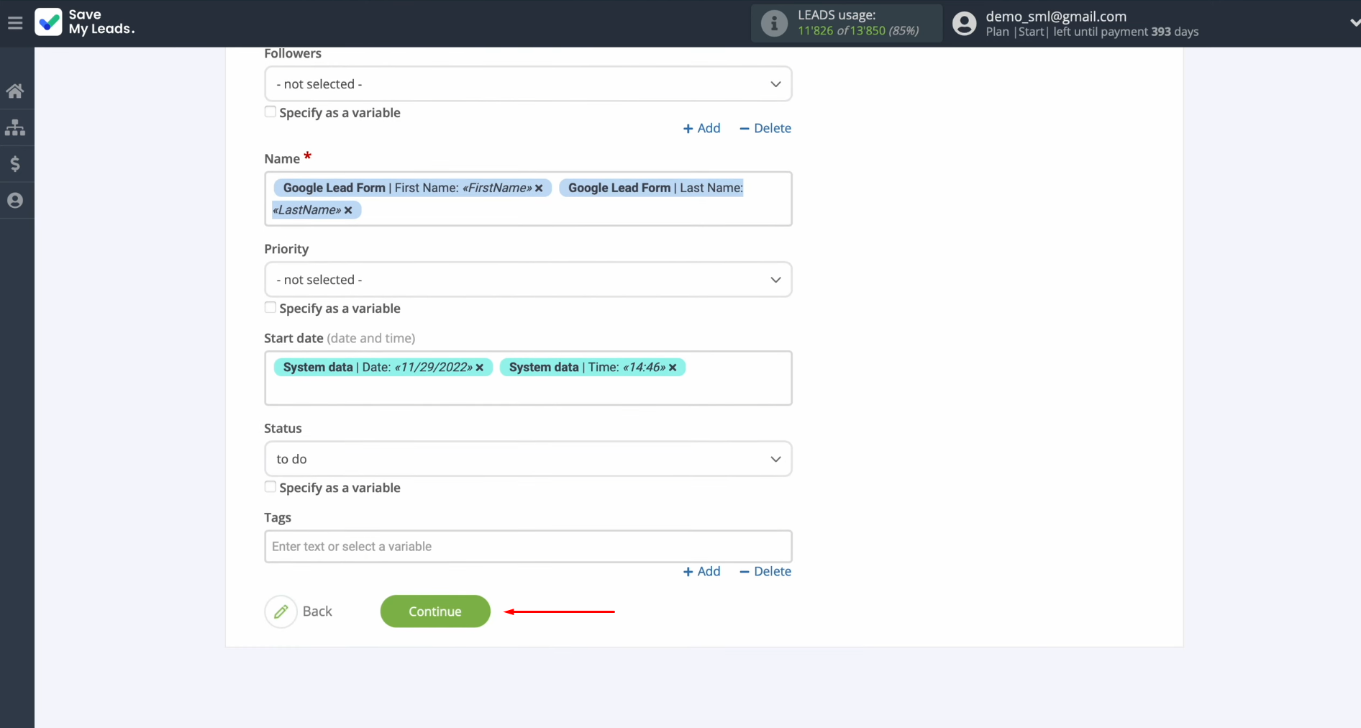Toggle Specify as a variable under Status

270,487
